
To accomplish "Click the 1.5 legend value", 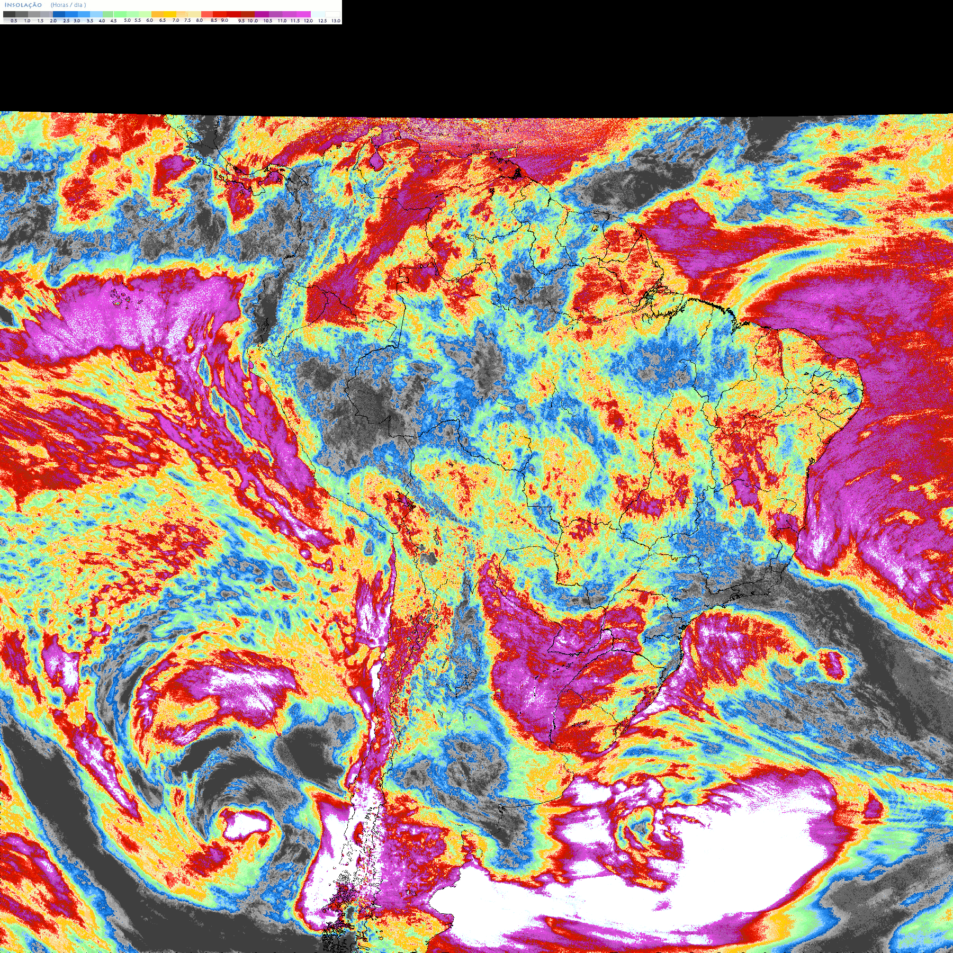I will coord(40,21).
